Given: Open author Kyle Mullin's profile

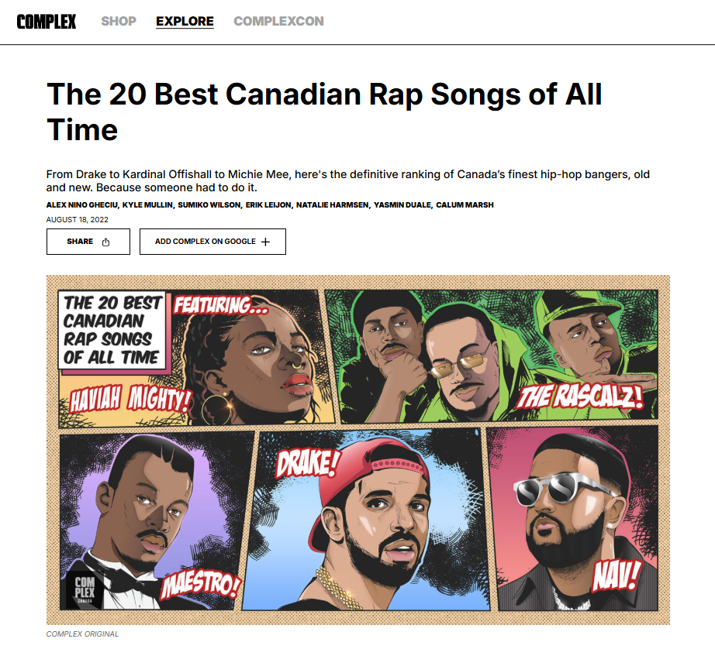Looking at the screenshot, I should 147,205.
